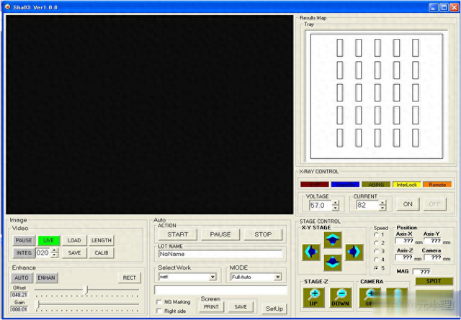
Task: Click the Offset slider thumb
Action: [x=86, y=290]
